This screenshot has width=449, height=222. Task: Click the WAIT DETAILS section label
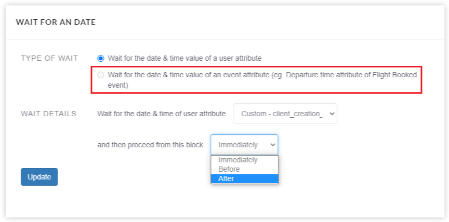(x=49, y=114)
